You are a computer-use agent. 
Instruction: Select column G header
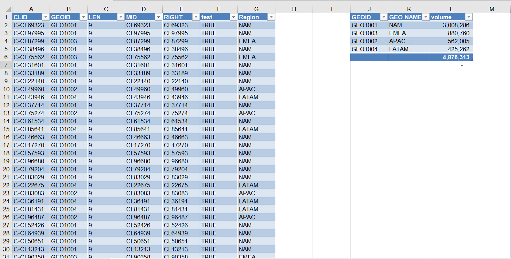(x=256, y=9)
